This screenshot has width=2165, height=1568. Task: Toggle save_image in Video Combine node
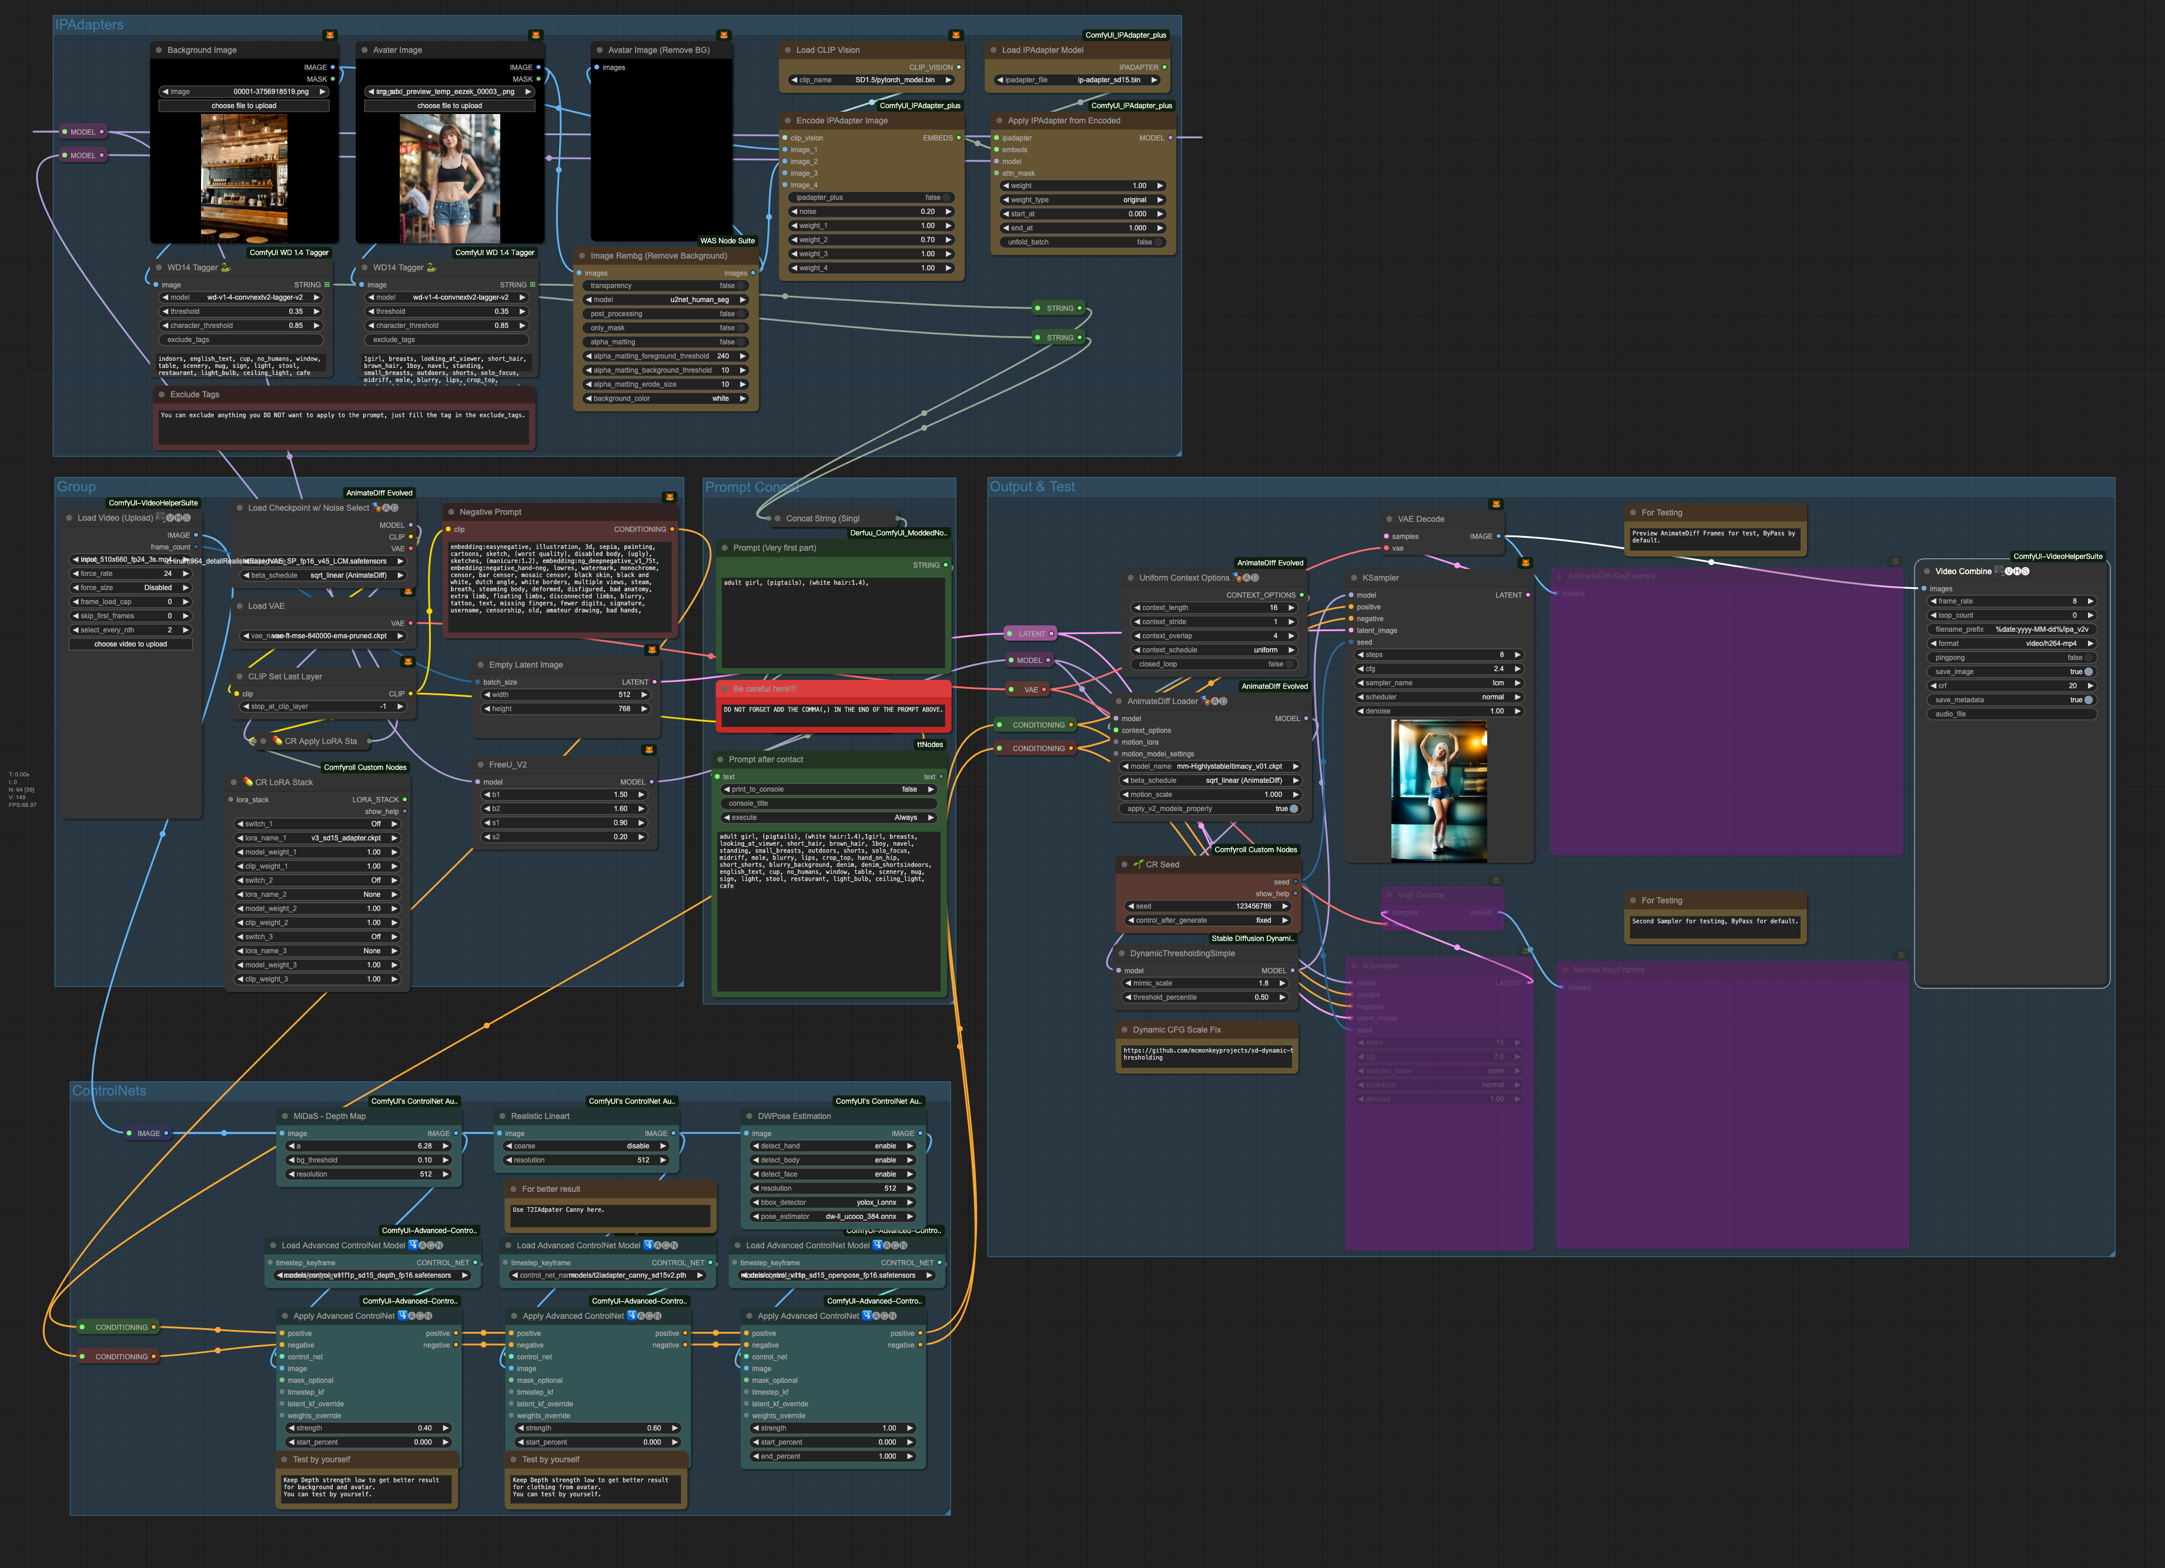pos(2089,672)
